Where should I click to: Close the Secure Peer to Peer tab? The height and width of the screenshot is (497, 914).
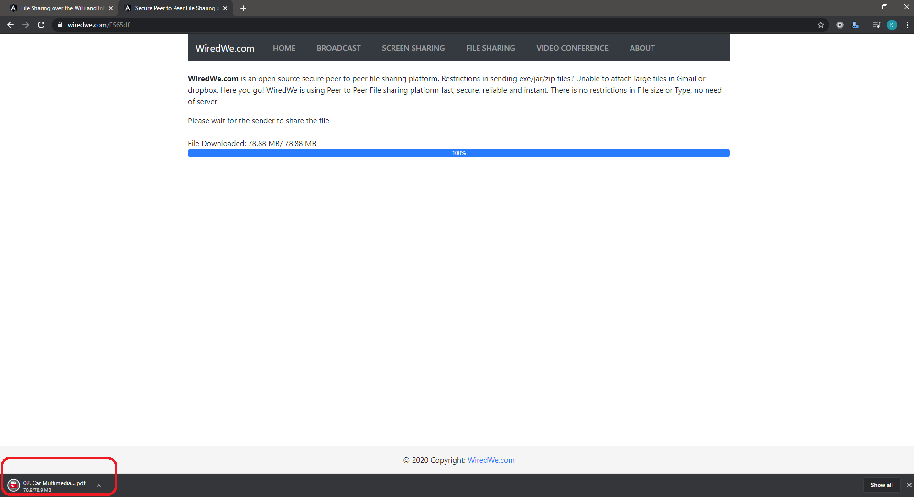pyautogui.click(x=225, y=8)
